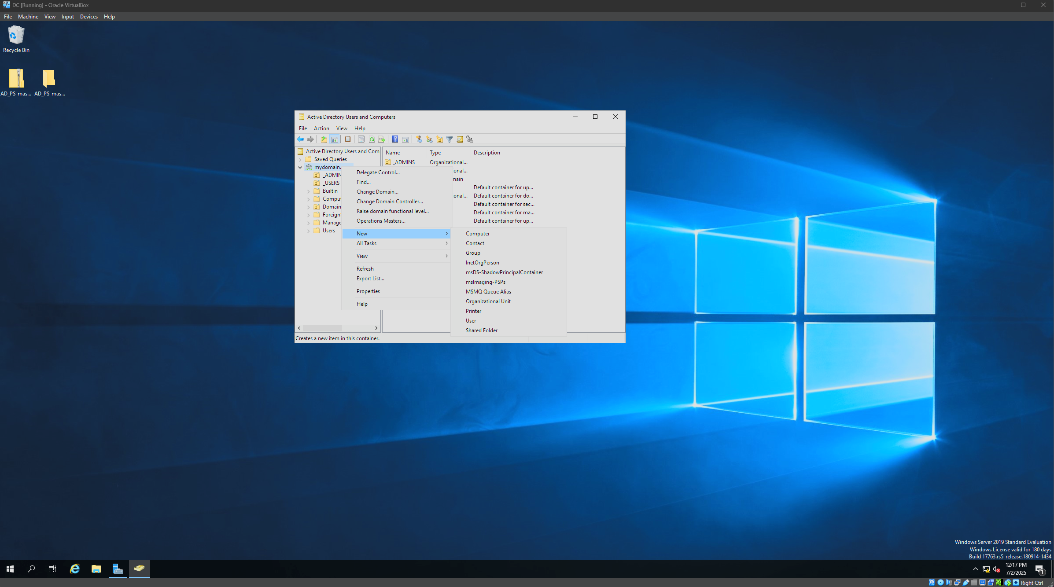The height and width of the screenshot is (587, 1054).
Task: Click the Properties sheet icon in toolbar
Action: (x=361, y=139)
